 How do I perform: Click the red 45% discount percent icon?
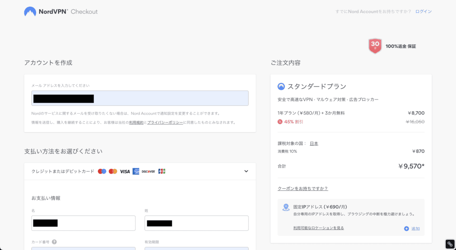280,122
